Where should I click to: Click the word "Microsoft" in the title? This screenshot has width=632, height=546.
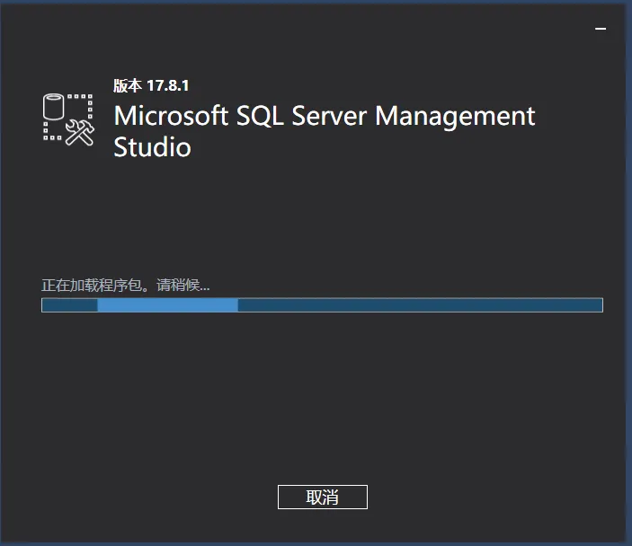click(x=171, y=116)
